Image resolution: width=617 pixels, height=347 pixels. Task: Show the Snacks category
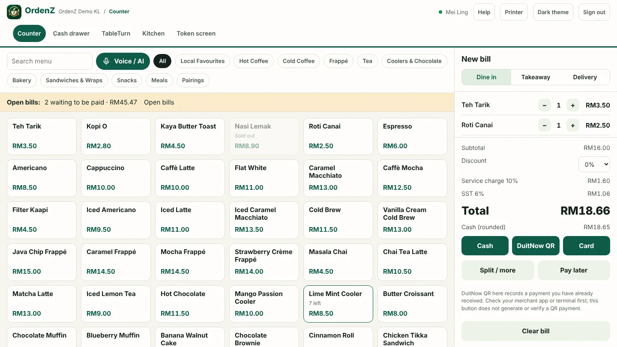[127, 80]
